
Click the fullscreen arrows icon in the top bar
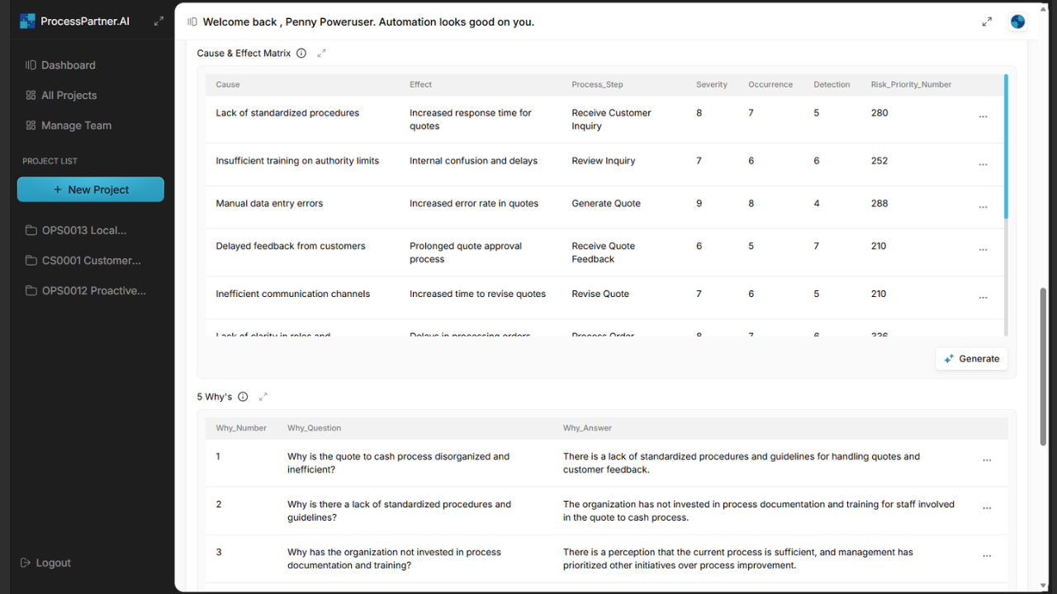(987, 21)
